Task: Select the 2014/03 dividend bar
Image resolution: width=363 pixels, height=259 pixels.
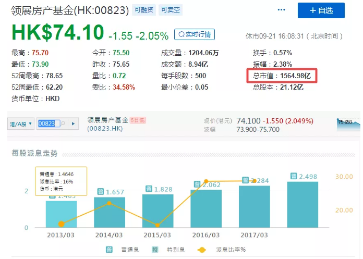Action: pyautogui.click(x=110, y=212)
